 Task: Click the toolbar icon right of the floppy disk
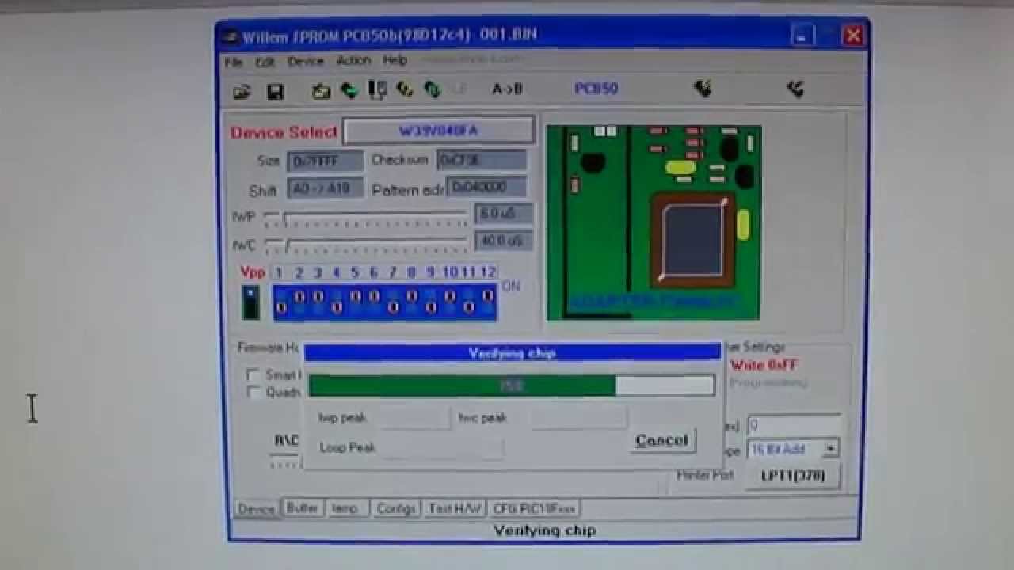(320, 91)
